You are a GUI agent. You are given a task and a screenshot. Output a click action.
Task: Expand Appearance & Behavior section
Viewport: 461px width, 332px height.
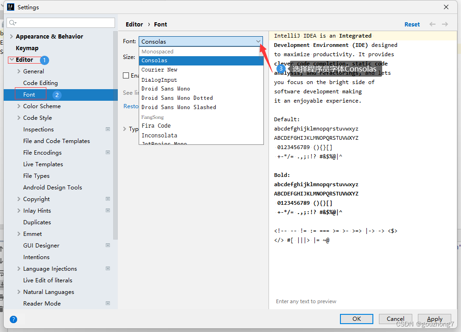point(12,37)
